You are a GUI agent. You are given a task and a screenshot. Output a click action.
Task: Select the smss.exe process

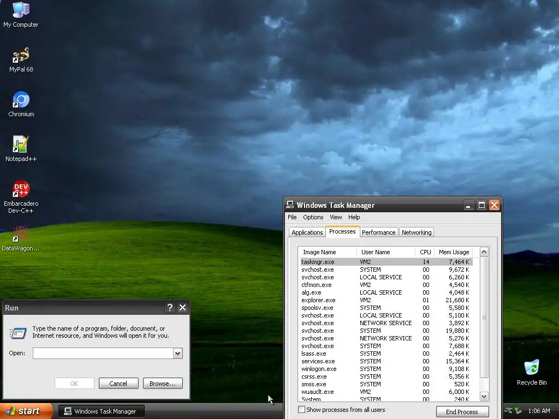(x=386, y=384)
